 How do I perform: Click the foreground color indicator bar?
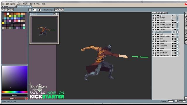[14, 95]
